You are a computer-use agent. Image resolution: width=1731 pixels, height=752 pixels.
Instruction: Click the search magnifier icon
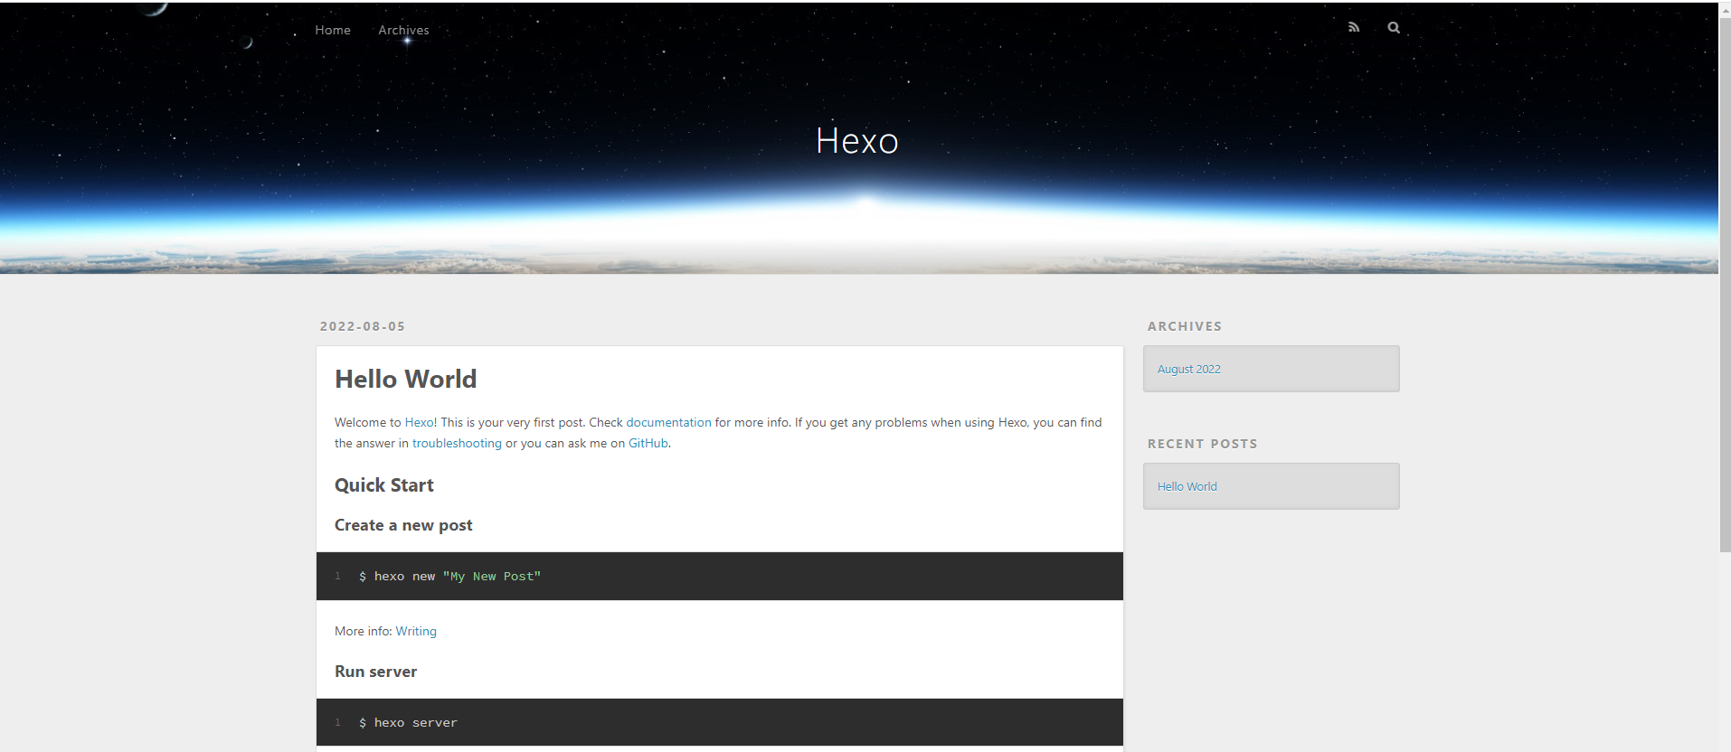tap(1394, 27)
